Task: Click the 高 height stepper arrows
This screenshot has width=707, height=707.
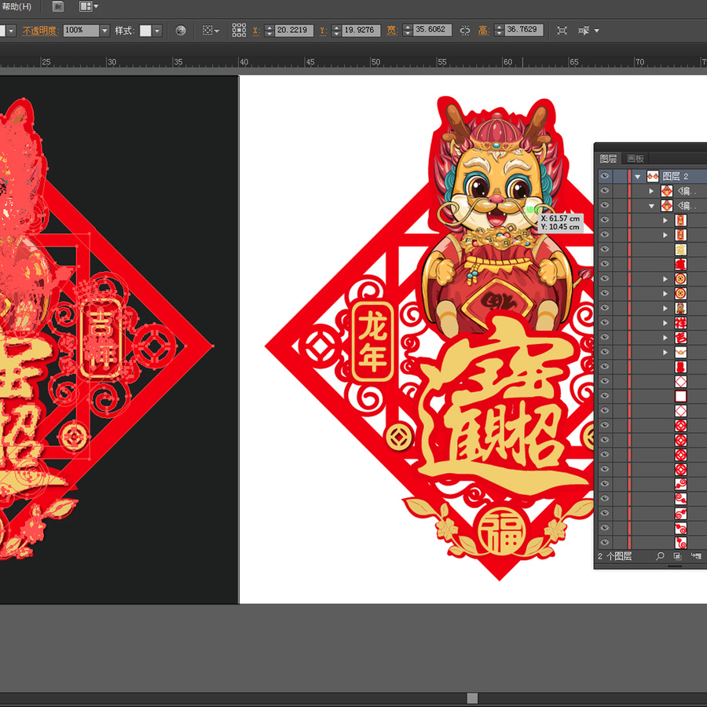Action: [499, 30]
